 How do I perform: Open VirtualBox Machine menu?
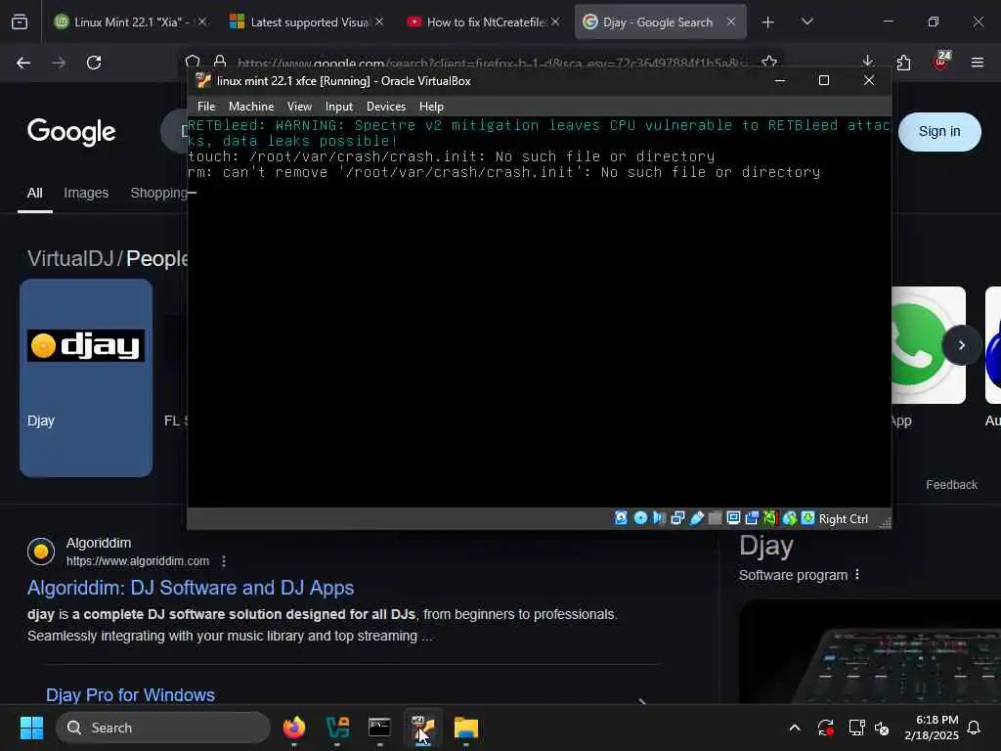[251, 107]
